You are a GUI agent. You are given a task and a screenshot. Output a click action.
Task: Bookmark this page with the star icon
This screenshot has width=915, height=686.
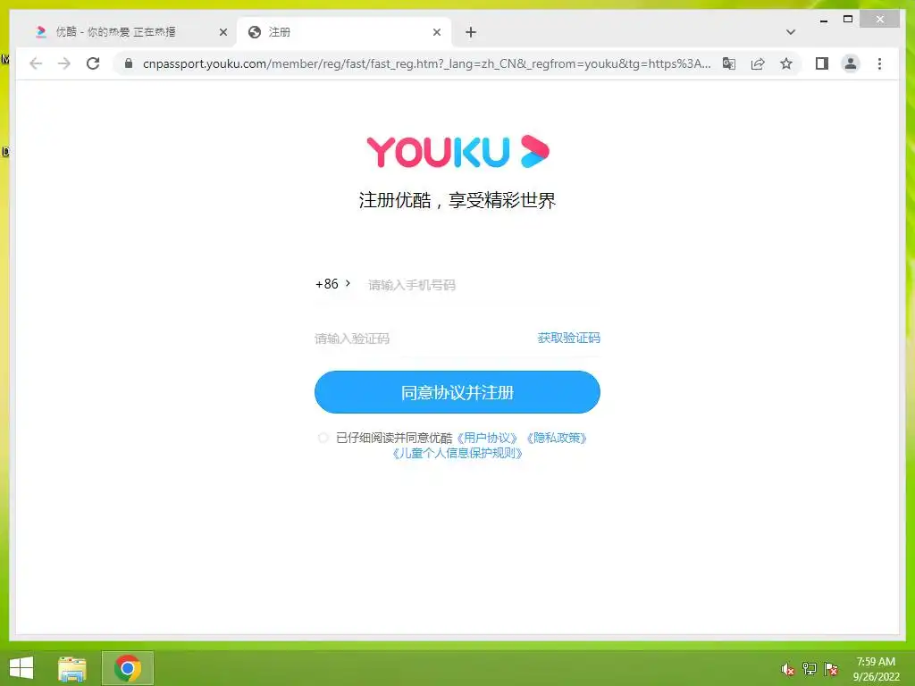786,63
